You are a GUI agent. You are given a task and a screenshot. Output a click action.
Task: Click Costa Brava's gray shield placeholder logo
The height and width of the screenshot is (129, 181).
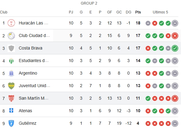[11, 48]
